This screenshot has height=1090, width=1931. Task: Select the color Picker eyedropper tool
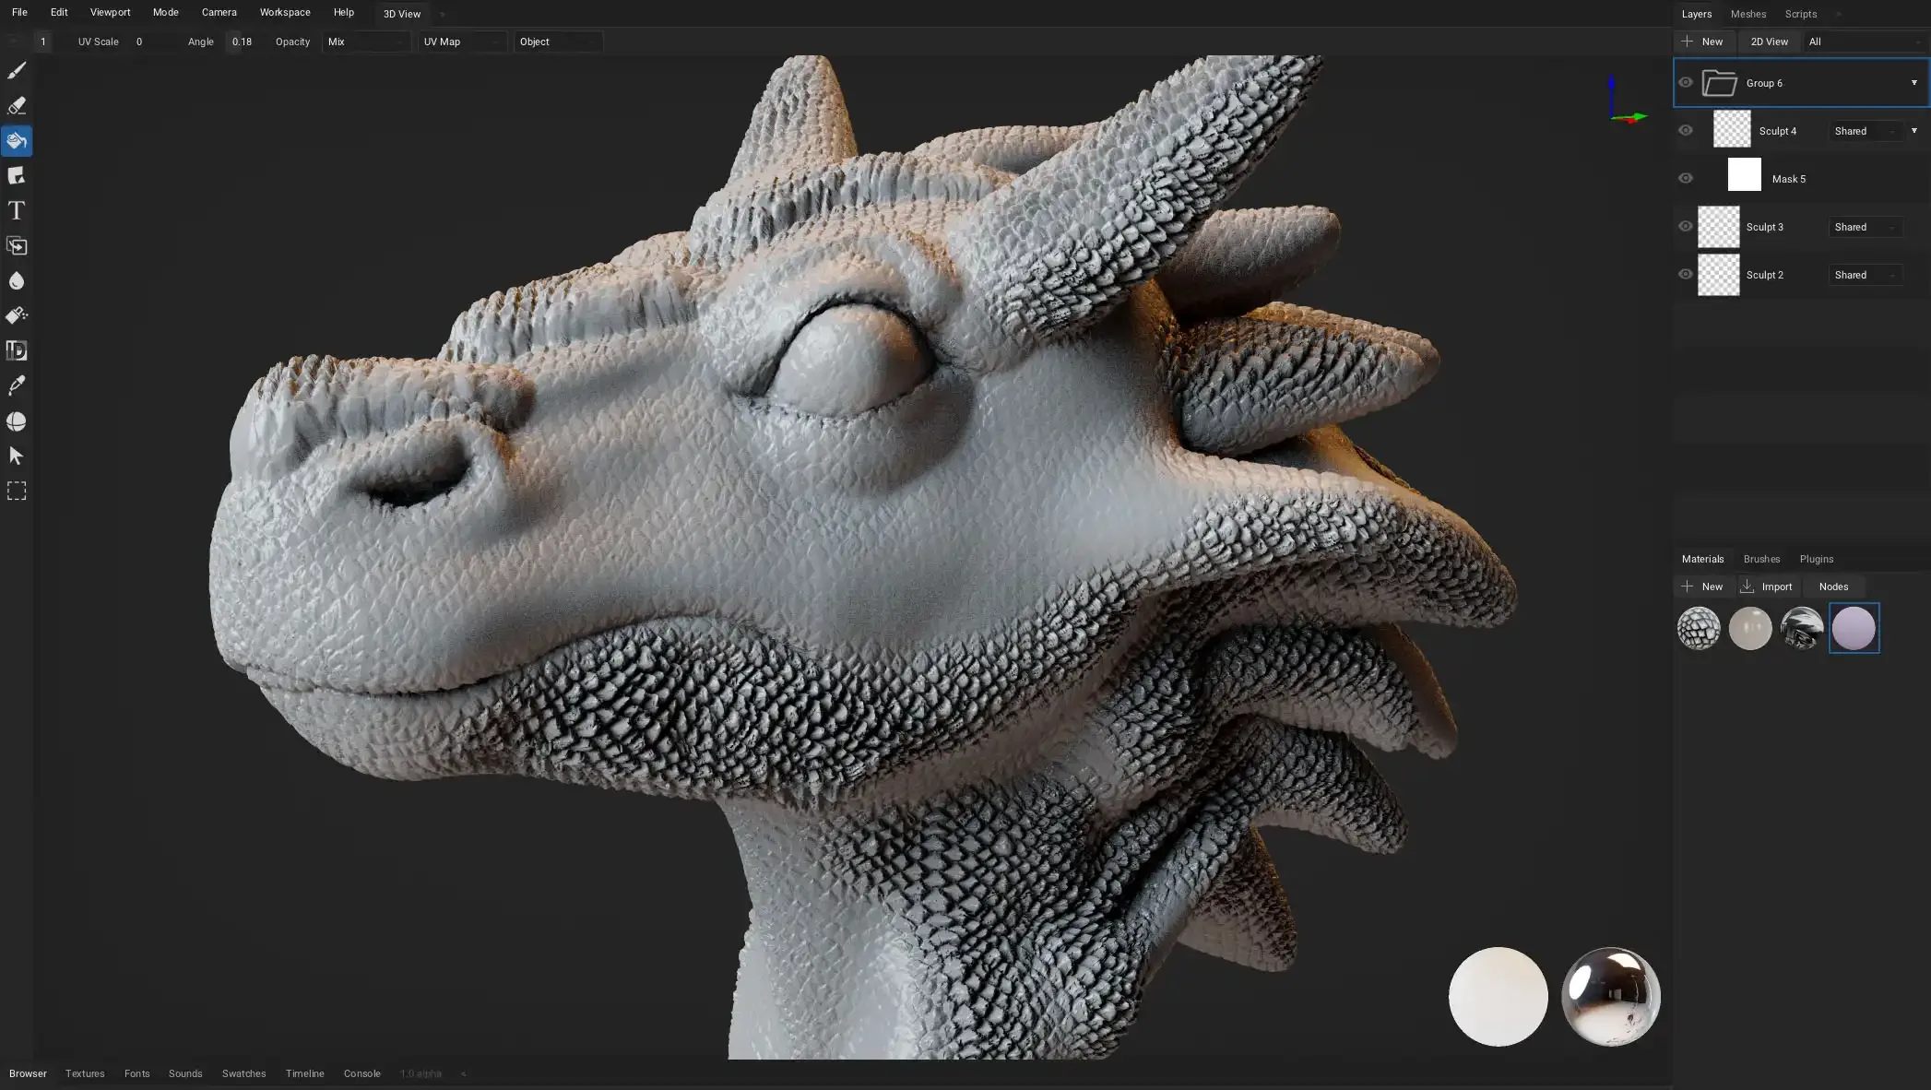point(17,386)
